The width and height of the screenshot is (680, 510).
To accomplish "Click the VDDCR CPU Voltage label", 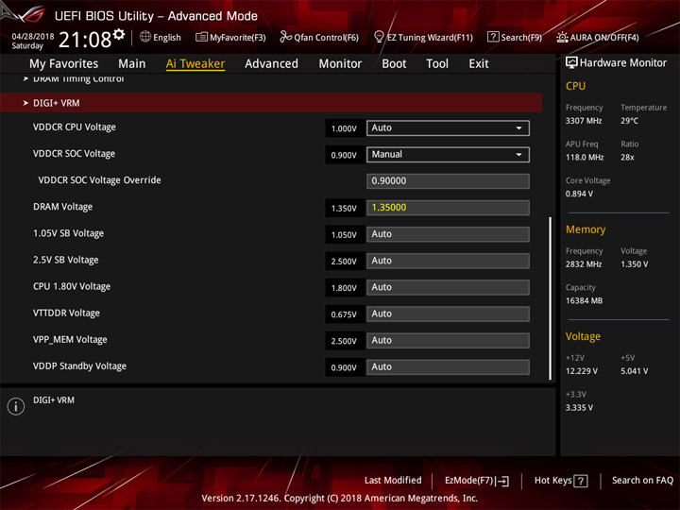I will (x=75, y=127).
